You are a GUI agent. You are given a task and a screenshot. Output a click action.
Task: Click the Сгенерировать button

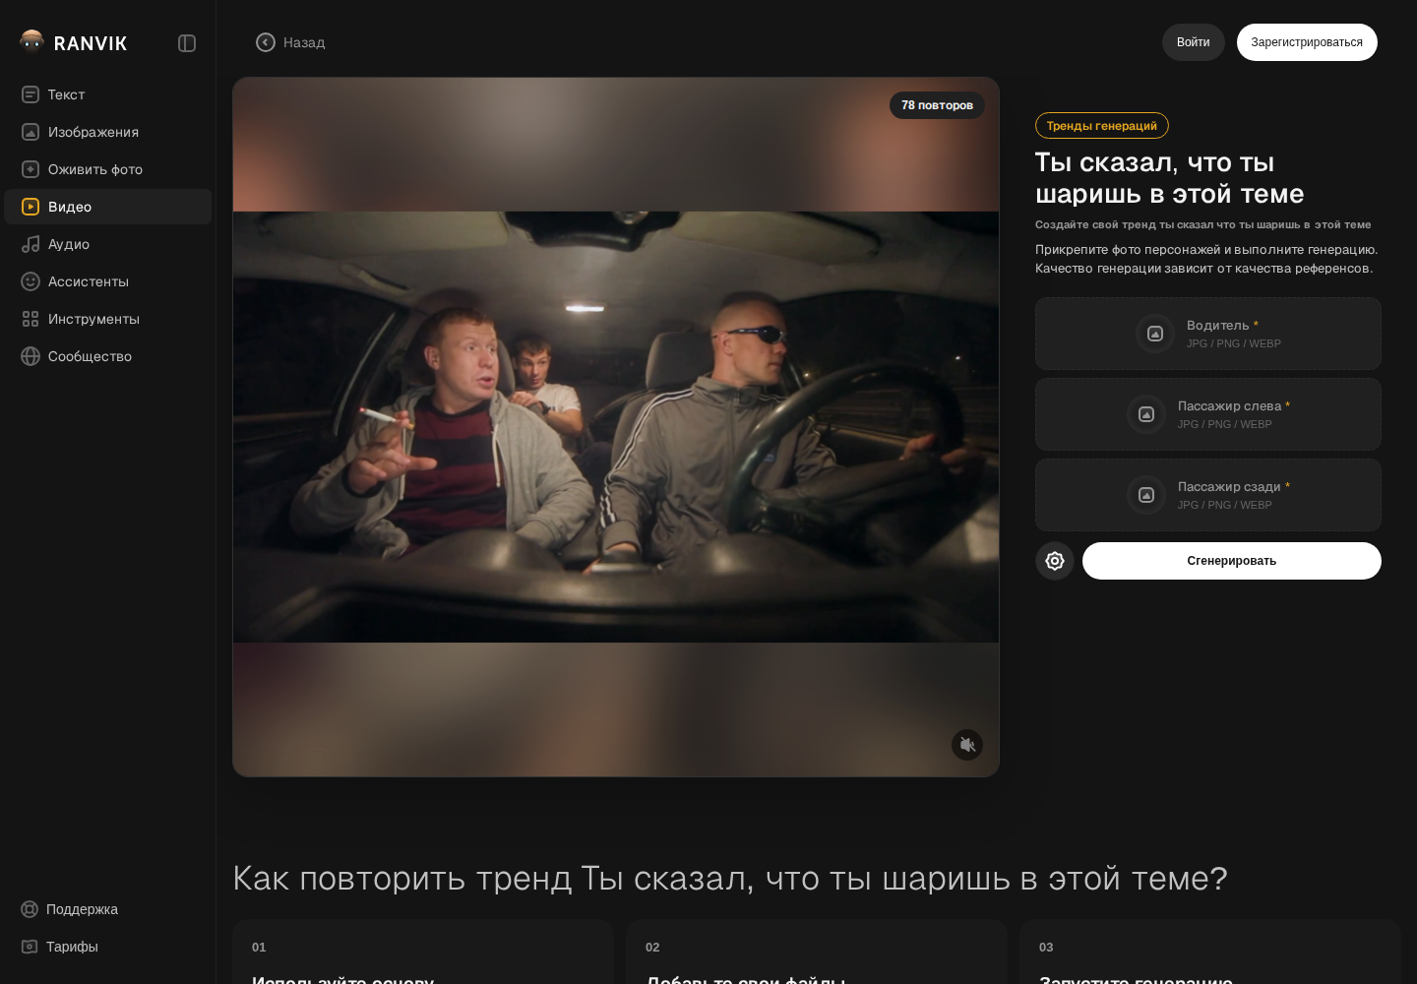pyautogui.click(x=1232, y=561)
